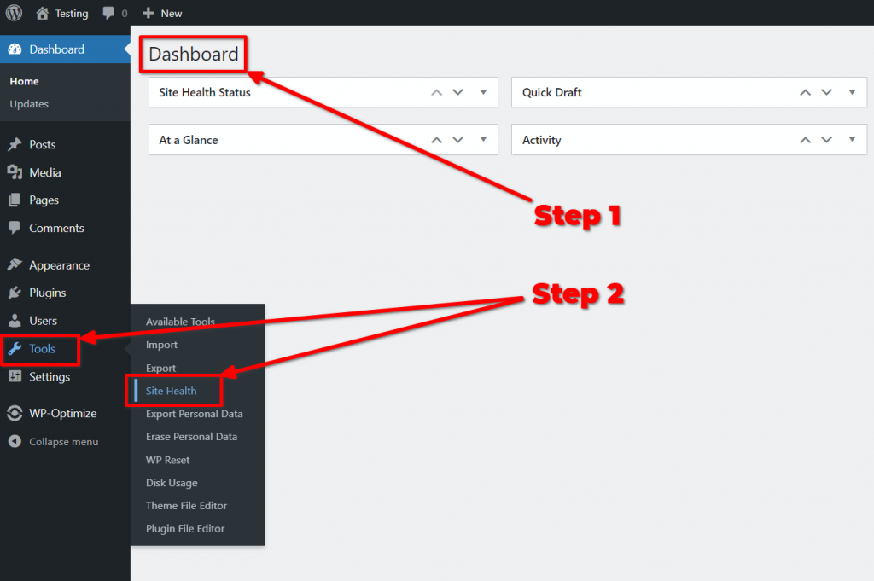874x581 pixels.
Task: Click the Tools wrench icon
Action: pyautogui.click(x=15, y=349)
